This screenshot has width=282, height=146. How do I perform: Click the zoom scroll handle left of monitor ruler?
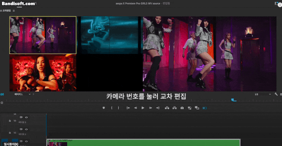tap(2, 103)
